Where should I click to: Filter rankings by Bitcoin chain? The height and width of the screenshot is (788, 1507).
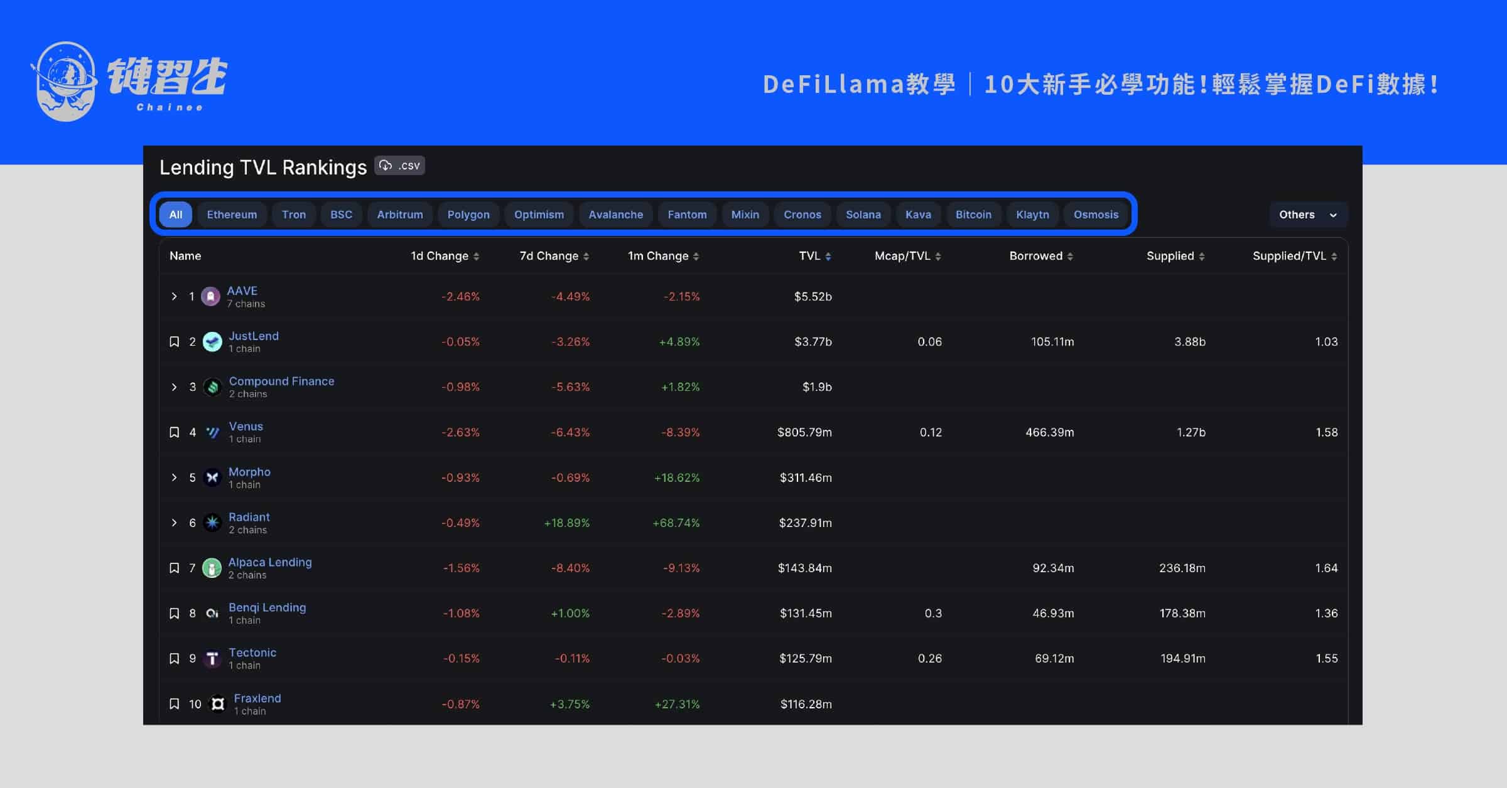(x=973, y=215)
